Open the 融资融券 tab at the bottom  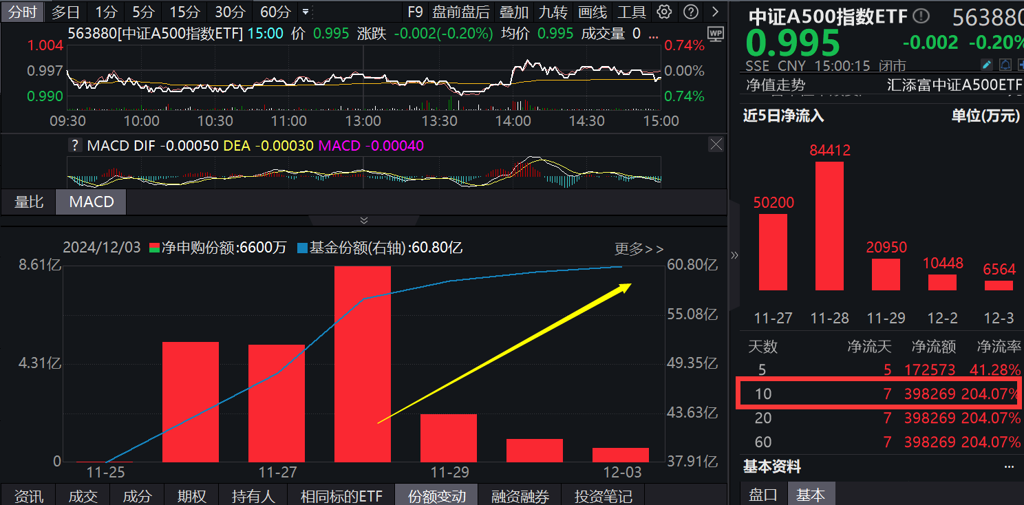pos(520,496)
